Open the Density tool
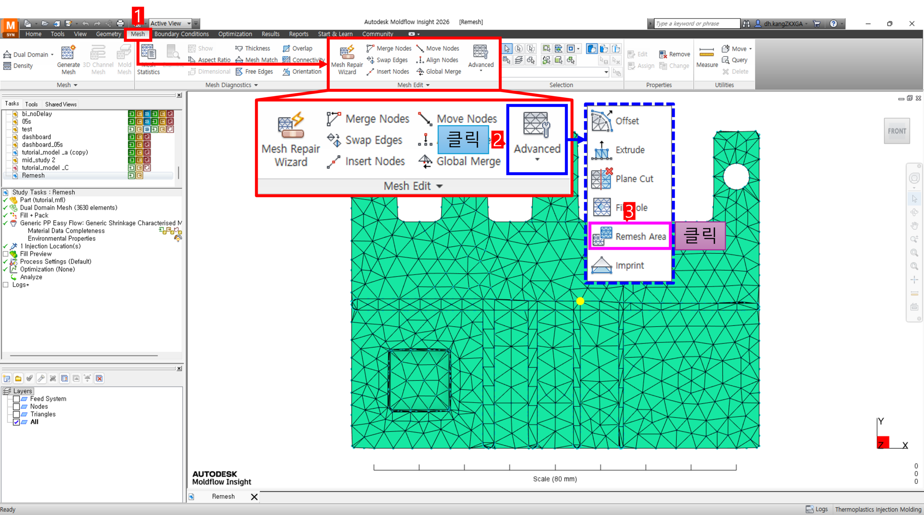The width and height of the screenshot is (924, 515). click(18, 66)
